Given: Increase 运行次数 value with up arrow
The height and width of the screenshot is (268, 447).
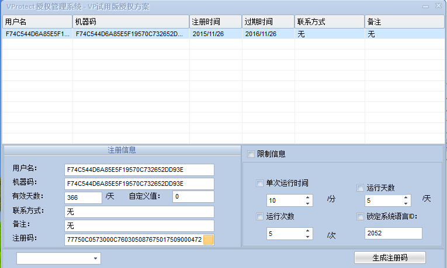Looking at the screenshot, I should pos(307,231).
